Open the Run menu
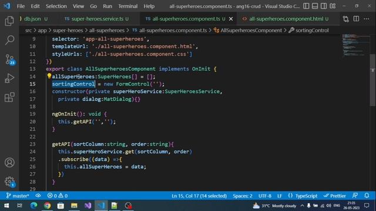The width and height of the screenshot is (376, 211). click(108, 6)
